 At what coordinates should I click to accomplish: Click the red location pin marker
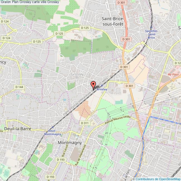point(93,85)
